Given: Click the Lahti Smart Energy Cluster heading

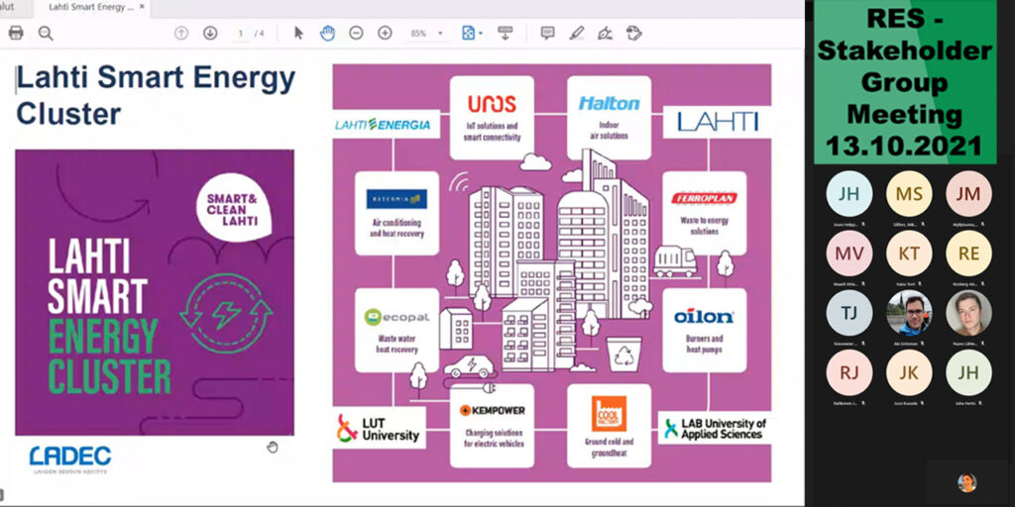Looking at the screenshot, I should tap(156, 96).
